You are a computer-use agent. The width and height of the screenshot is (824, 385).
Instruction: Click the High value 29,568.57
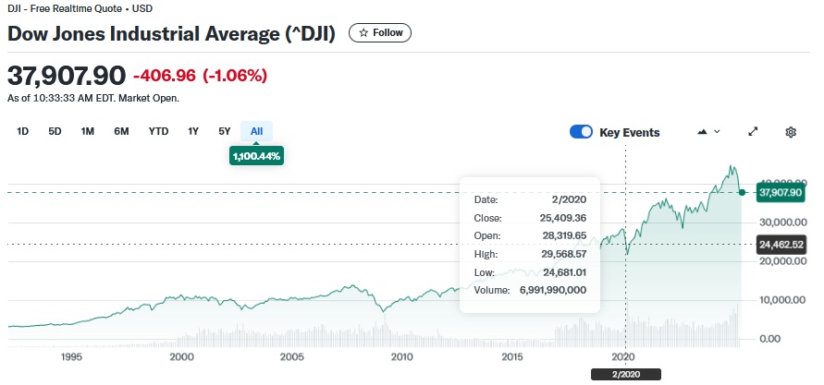pyautogui.click(x=563, y=255)
